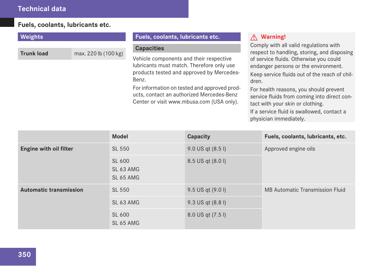Viewport: 377px width, 266px height.
Task: Click the 'Fuels, coolants, lubricants, etc.' table column header
Action: (305, 136)
